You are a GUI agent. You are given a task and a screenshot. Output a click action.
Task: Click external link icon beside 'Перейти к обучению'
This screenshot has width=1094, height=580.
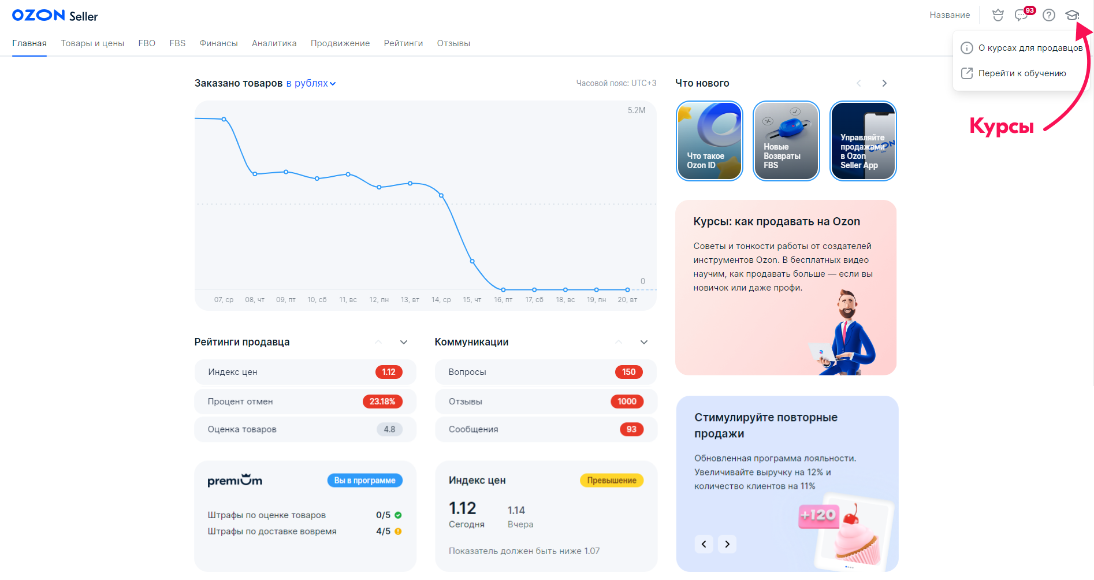(966, 73)
